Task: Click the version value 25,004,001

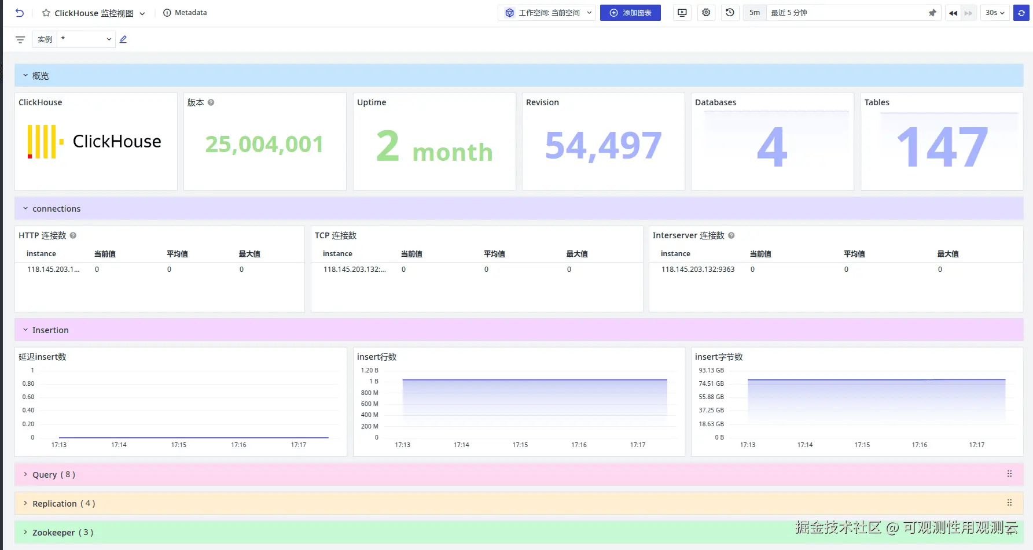Action: click(264, 144)
